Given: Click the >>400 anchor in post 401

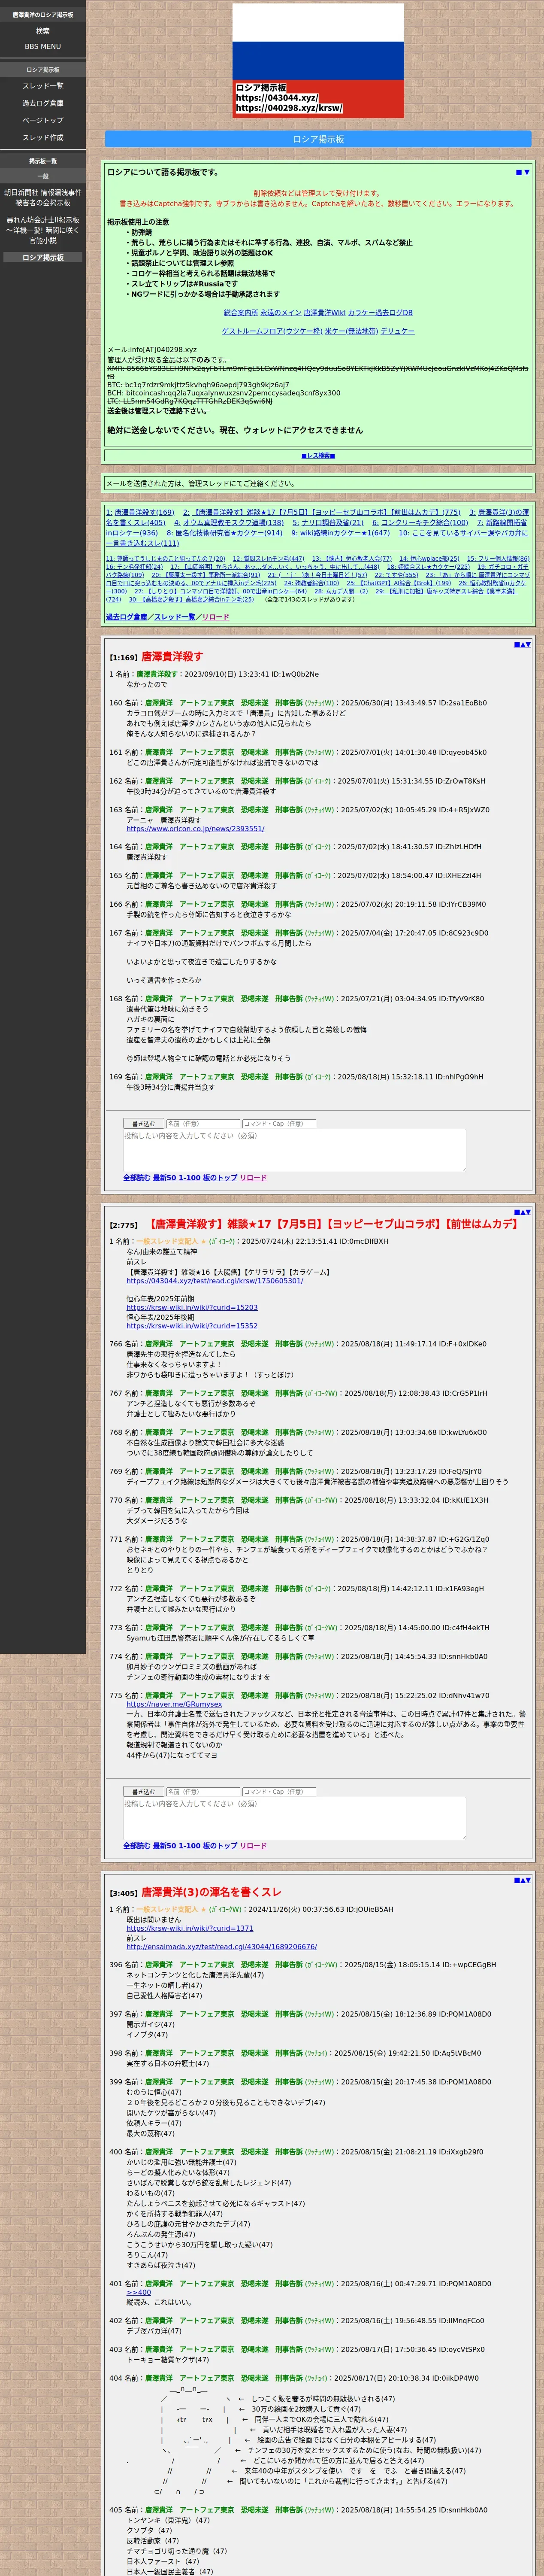Looking at the screenshot, I should click(x=139, y=2292).
